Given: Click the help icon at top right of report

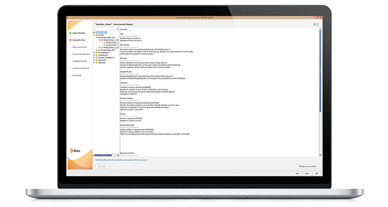Looking at the screenshot, I should click(317, 24).
